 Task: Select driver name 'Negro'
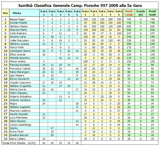(x=13, y=104)
